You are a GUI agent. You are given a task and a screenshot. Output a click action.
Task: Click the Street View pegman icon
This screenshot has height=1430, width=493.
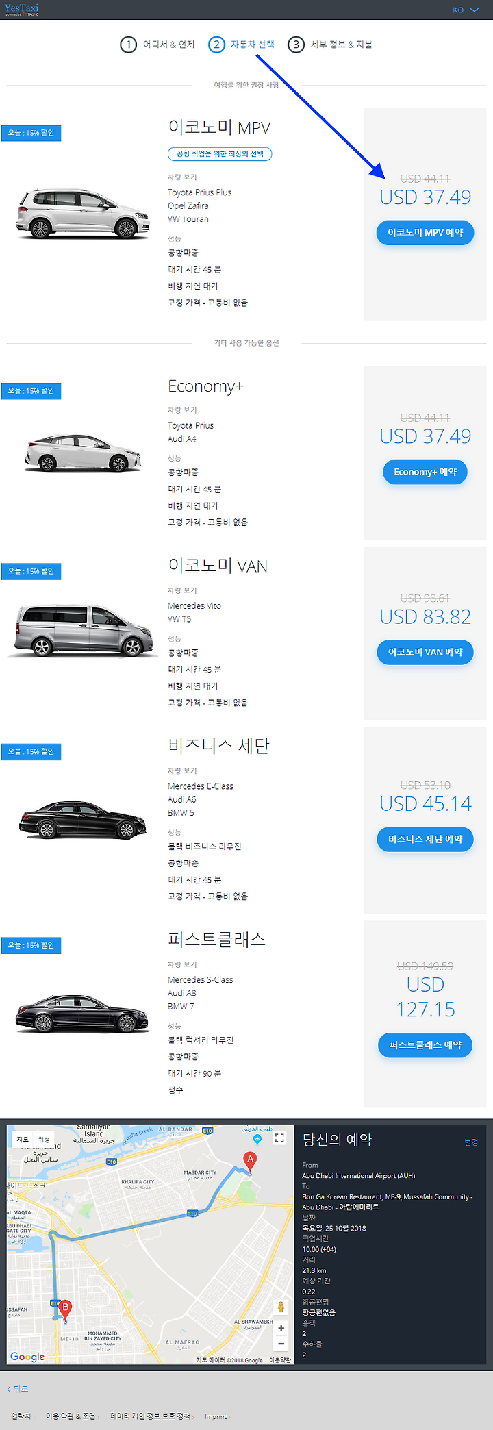pos(281,1307)
